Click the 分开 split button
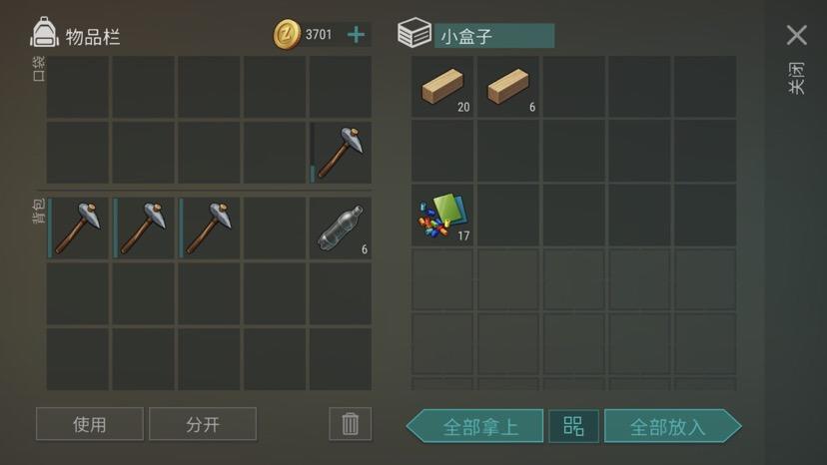This screenshot has height=465, width=827. point(203,424)
